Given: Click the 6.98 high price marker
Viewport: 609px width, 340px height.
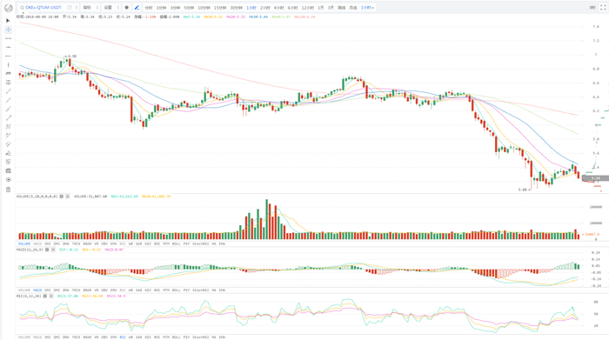Looking at the screenshot, I should [72, 57].
